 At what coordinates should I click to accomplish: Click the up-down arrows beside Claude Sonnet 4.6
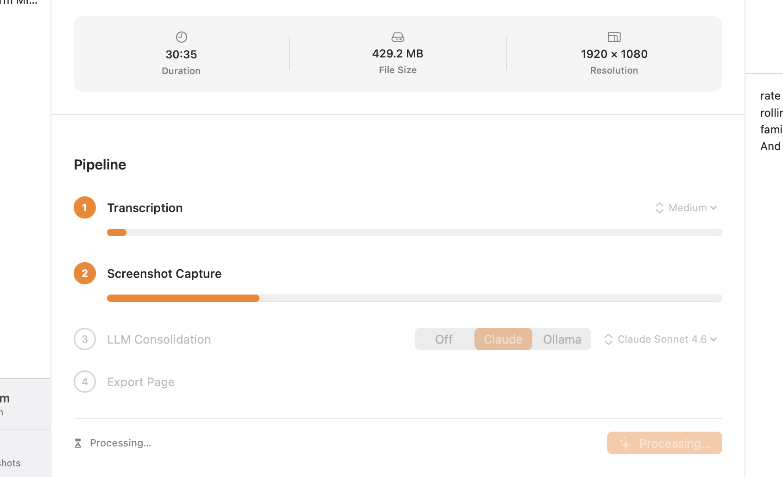(x=608, y=339)
